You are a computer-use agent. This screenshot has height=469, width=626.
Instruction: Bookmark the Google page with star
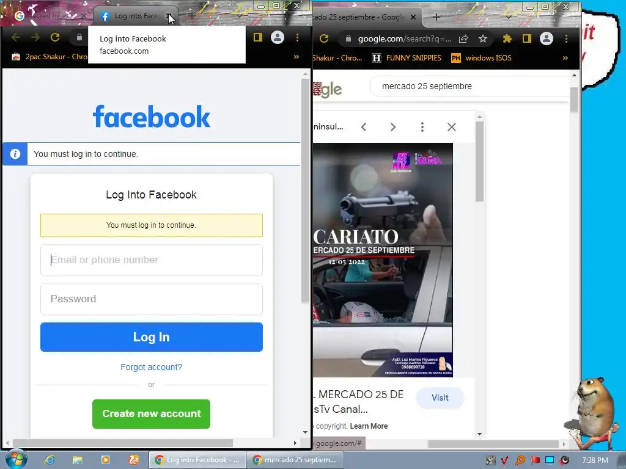(x=483, y=38)
